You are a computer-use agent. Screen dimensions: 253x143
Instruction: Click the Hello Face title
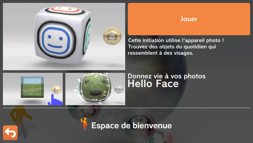pos(153,84)
